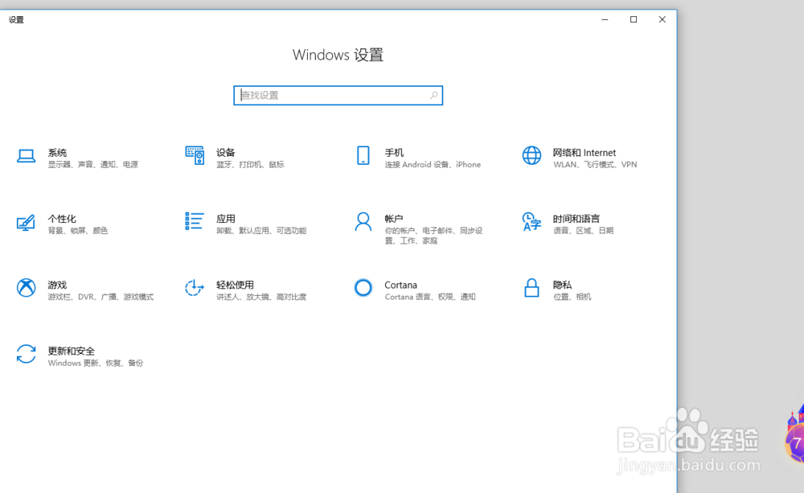The image size is (804, 493).
Task: Open 帐户 settings
Action: 393,224
